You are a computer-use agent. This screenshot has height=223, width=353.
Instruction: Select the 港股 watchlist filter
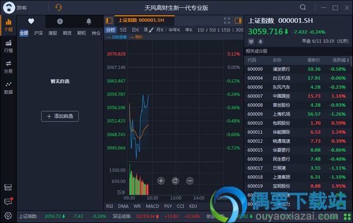click(53, 33)
